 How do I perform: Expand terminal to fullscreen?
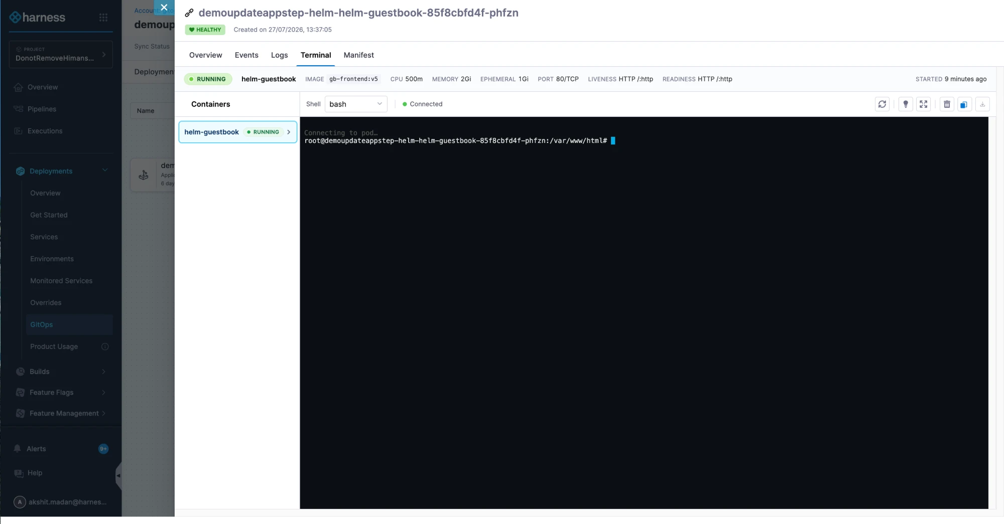click(924, 104)
